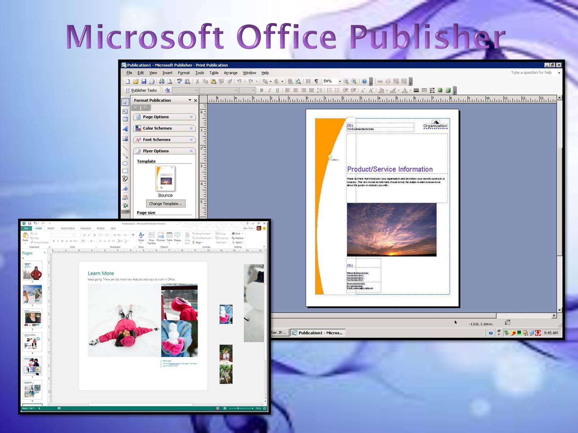
Task: Click the Undo arrow icon
Action: point(239,82)
